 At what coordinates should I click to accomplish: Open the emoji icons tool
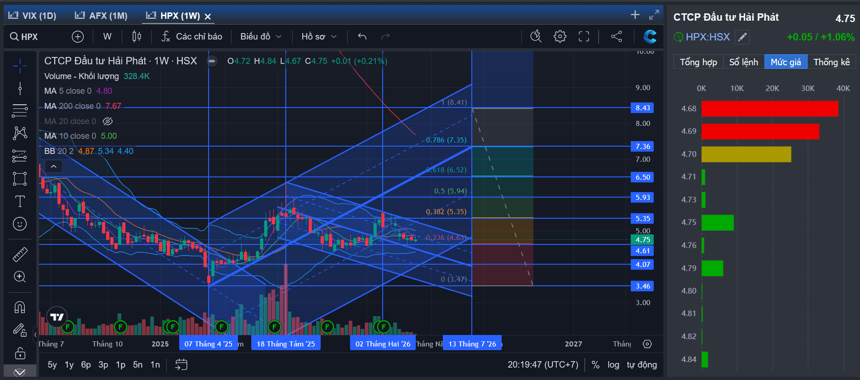(x=20, y=224)
